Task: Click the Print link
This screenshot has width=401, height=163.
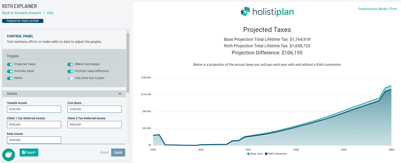Action: [x=393, y=9]
